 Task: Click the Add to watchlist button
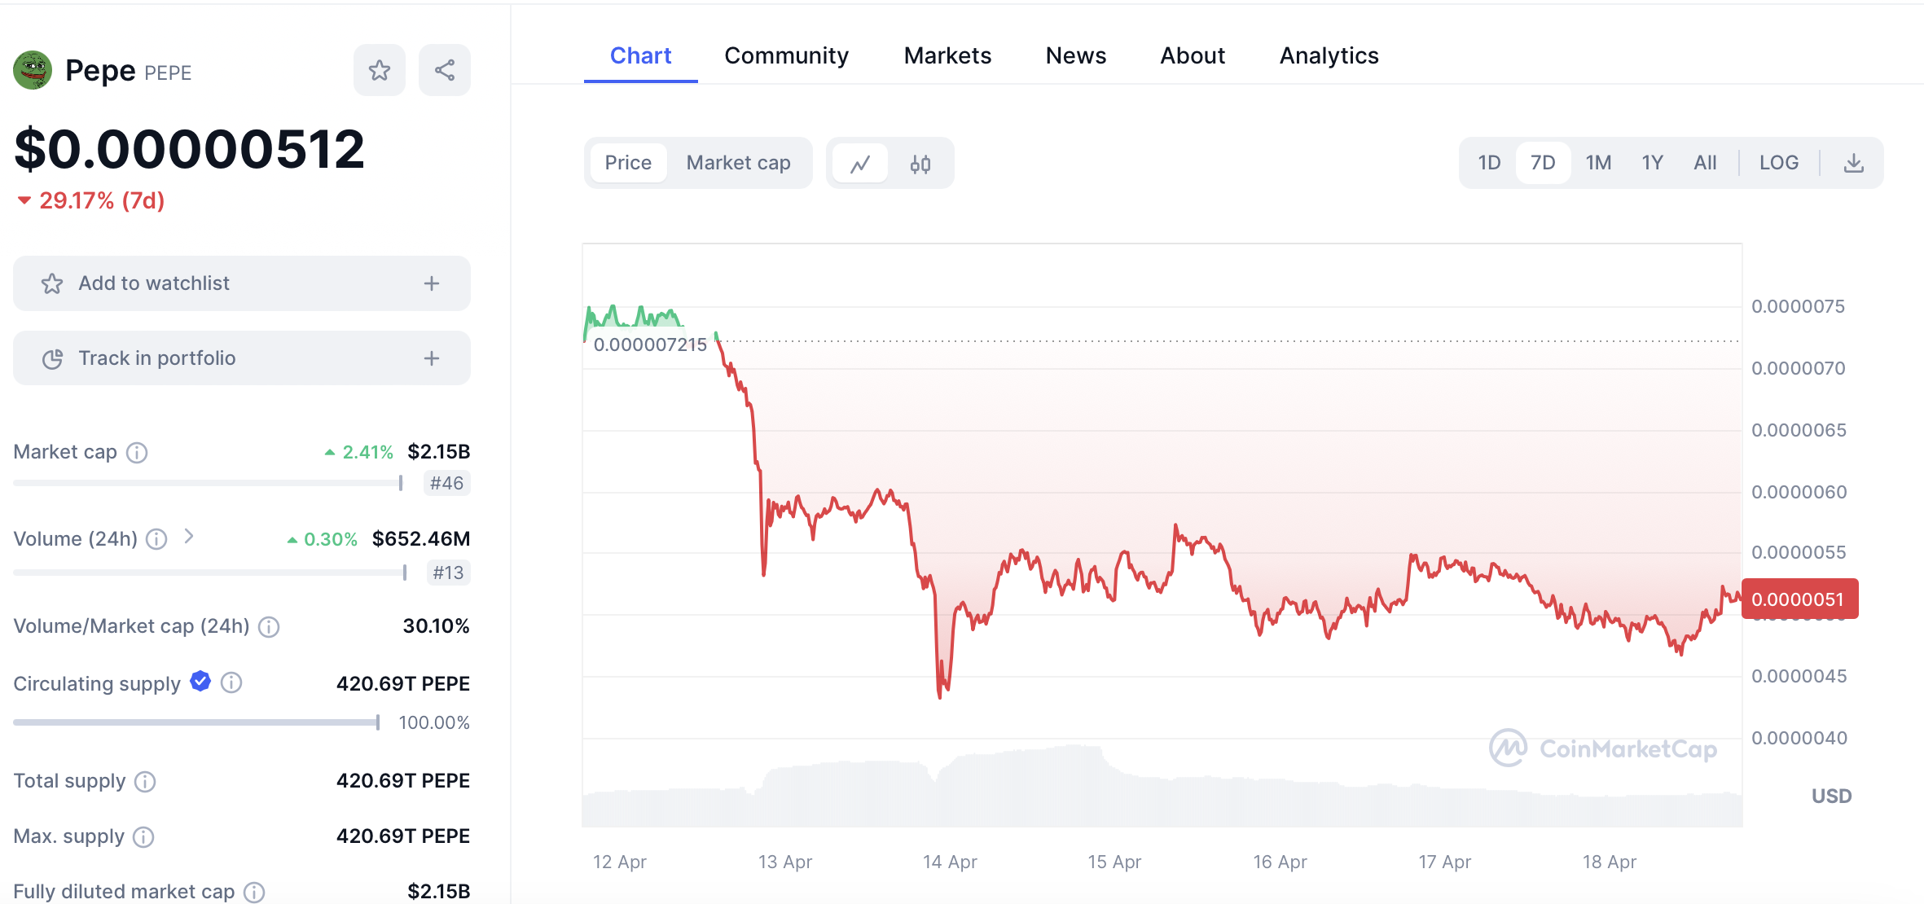(x=155, y=283)
